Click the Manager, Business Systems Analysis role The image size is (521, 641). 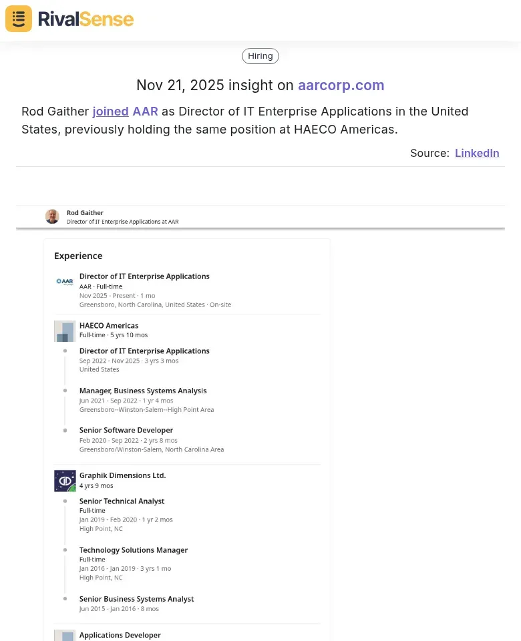[143, 391]
